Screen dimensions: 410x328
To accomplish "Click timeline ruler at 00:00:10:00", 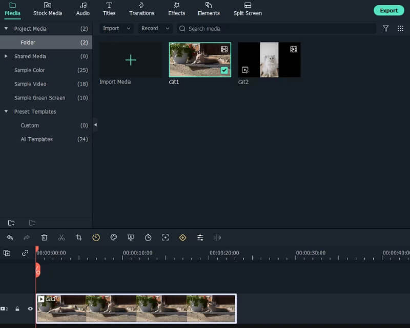I will click(x=137, y=253).
